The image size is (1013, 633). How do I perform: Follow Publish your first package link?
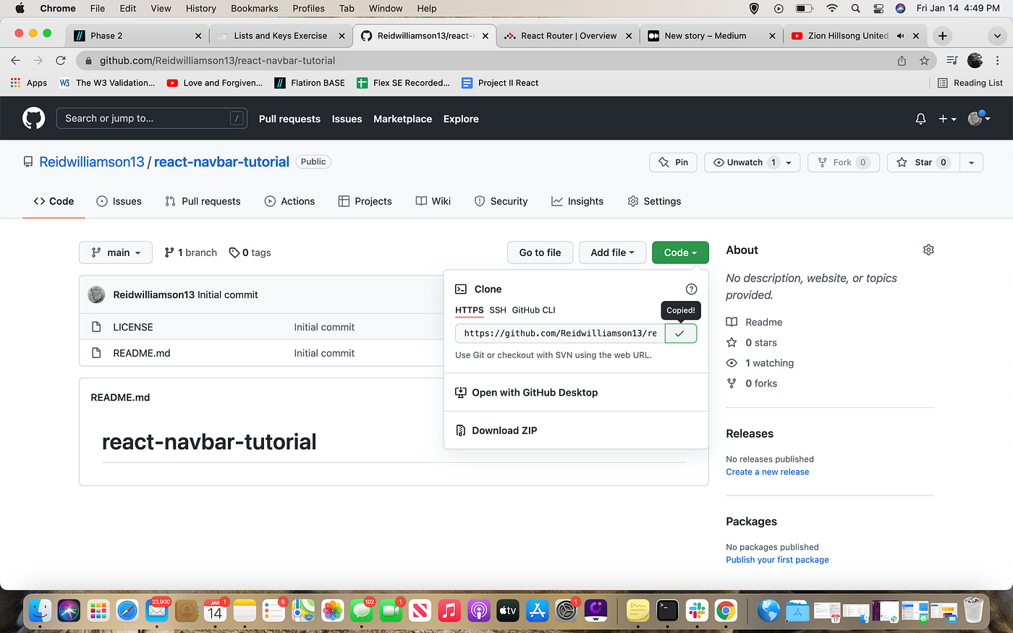point(777,560)
